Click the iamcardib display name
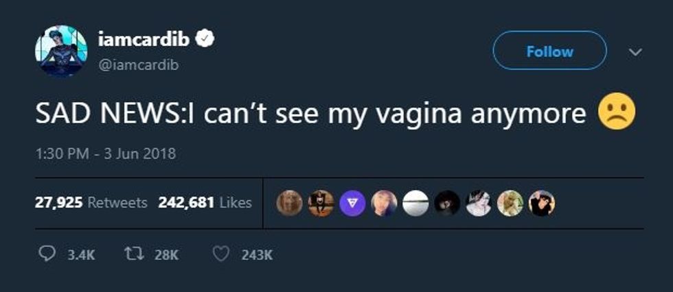This screenshot has height=292, width=673. tap(143, 40)
